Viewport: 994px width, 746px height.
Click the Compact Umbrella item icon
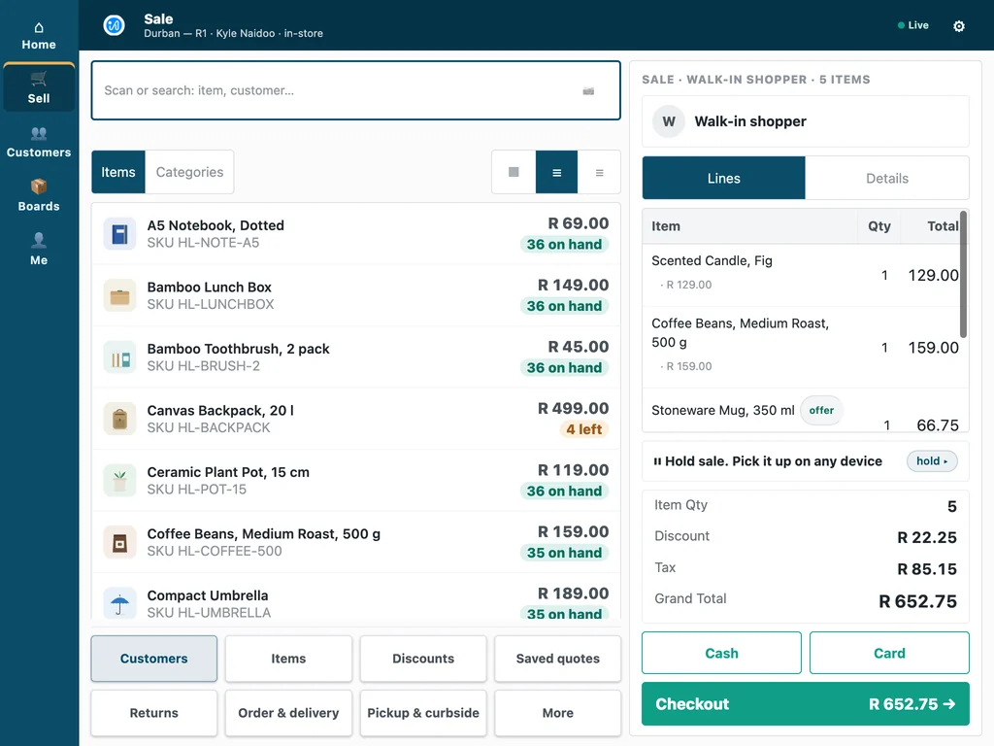click(119, 602)
